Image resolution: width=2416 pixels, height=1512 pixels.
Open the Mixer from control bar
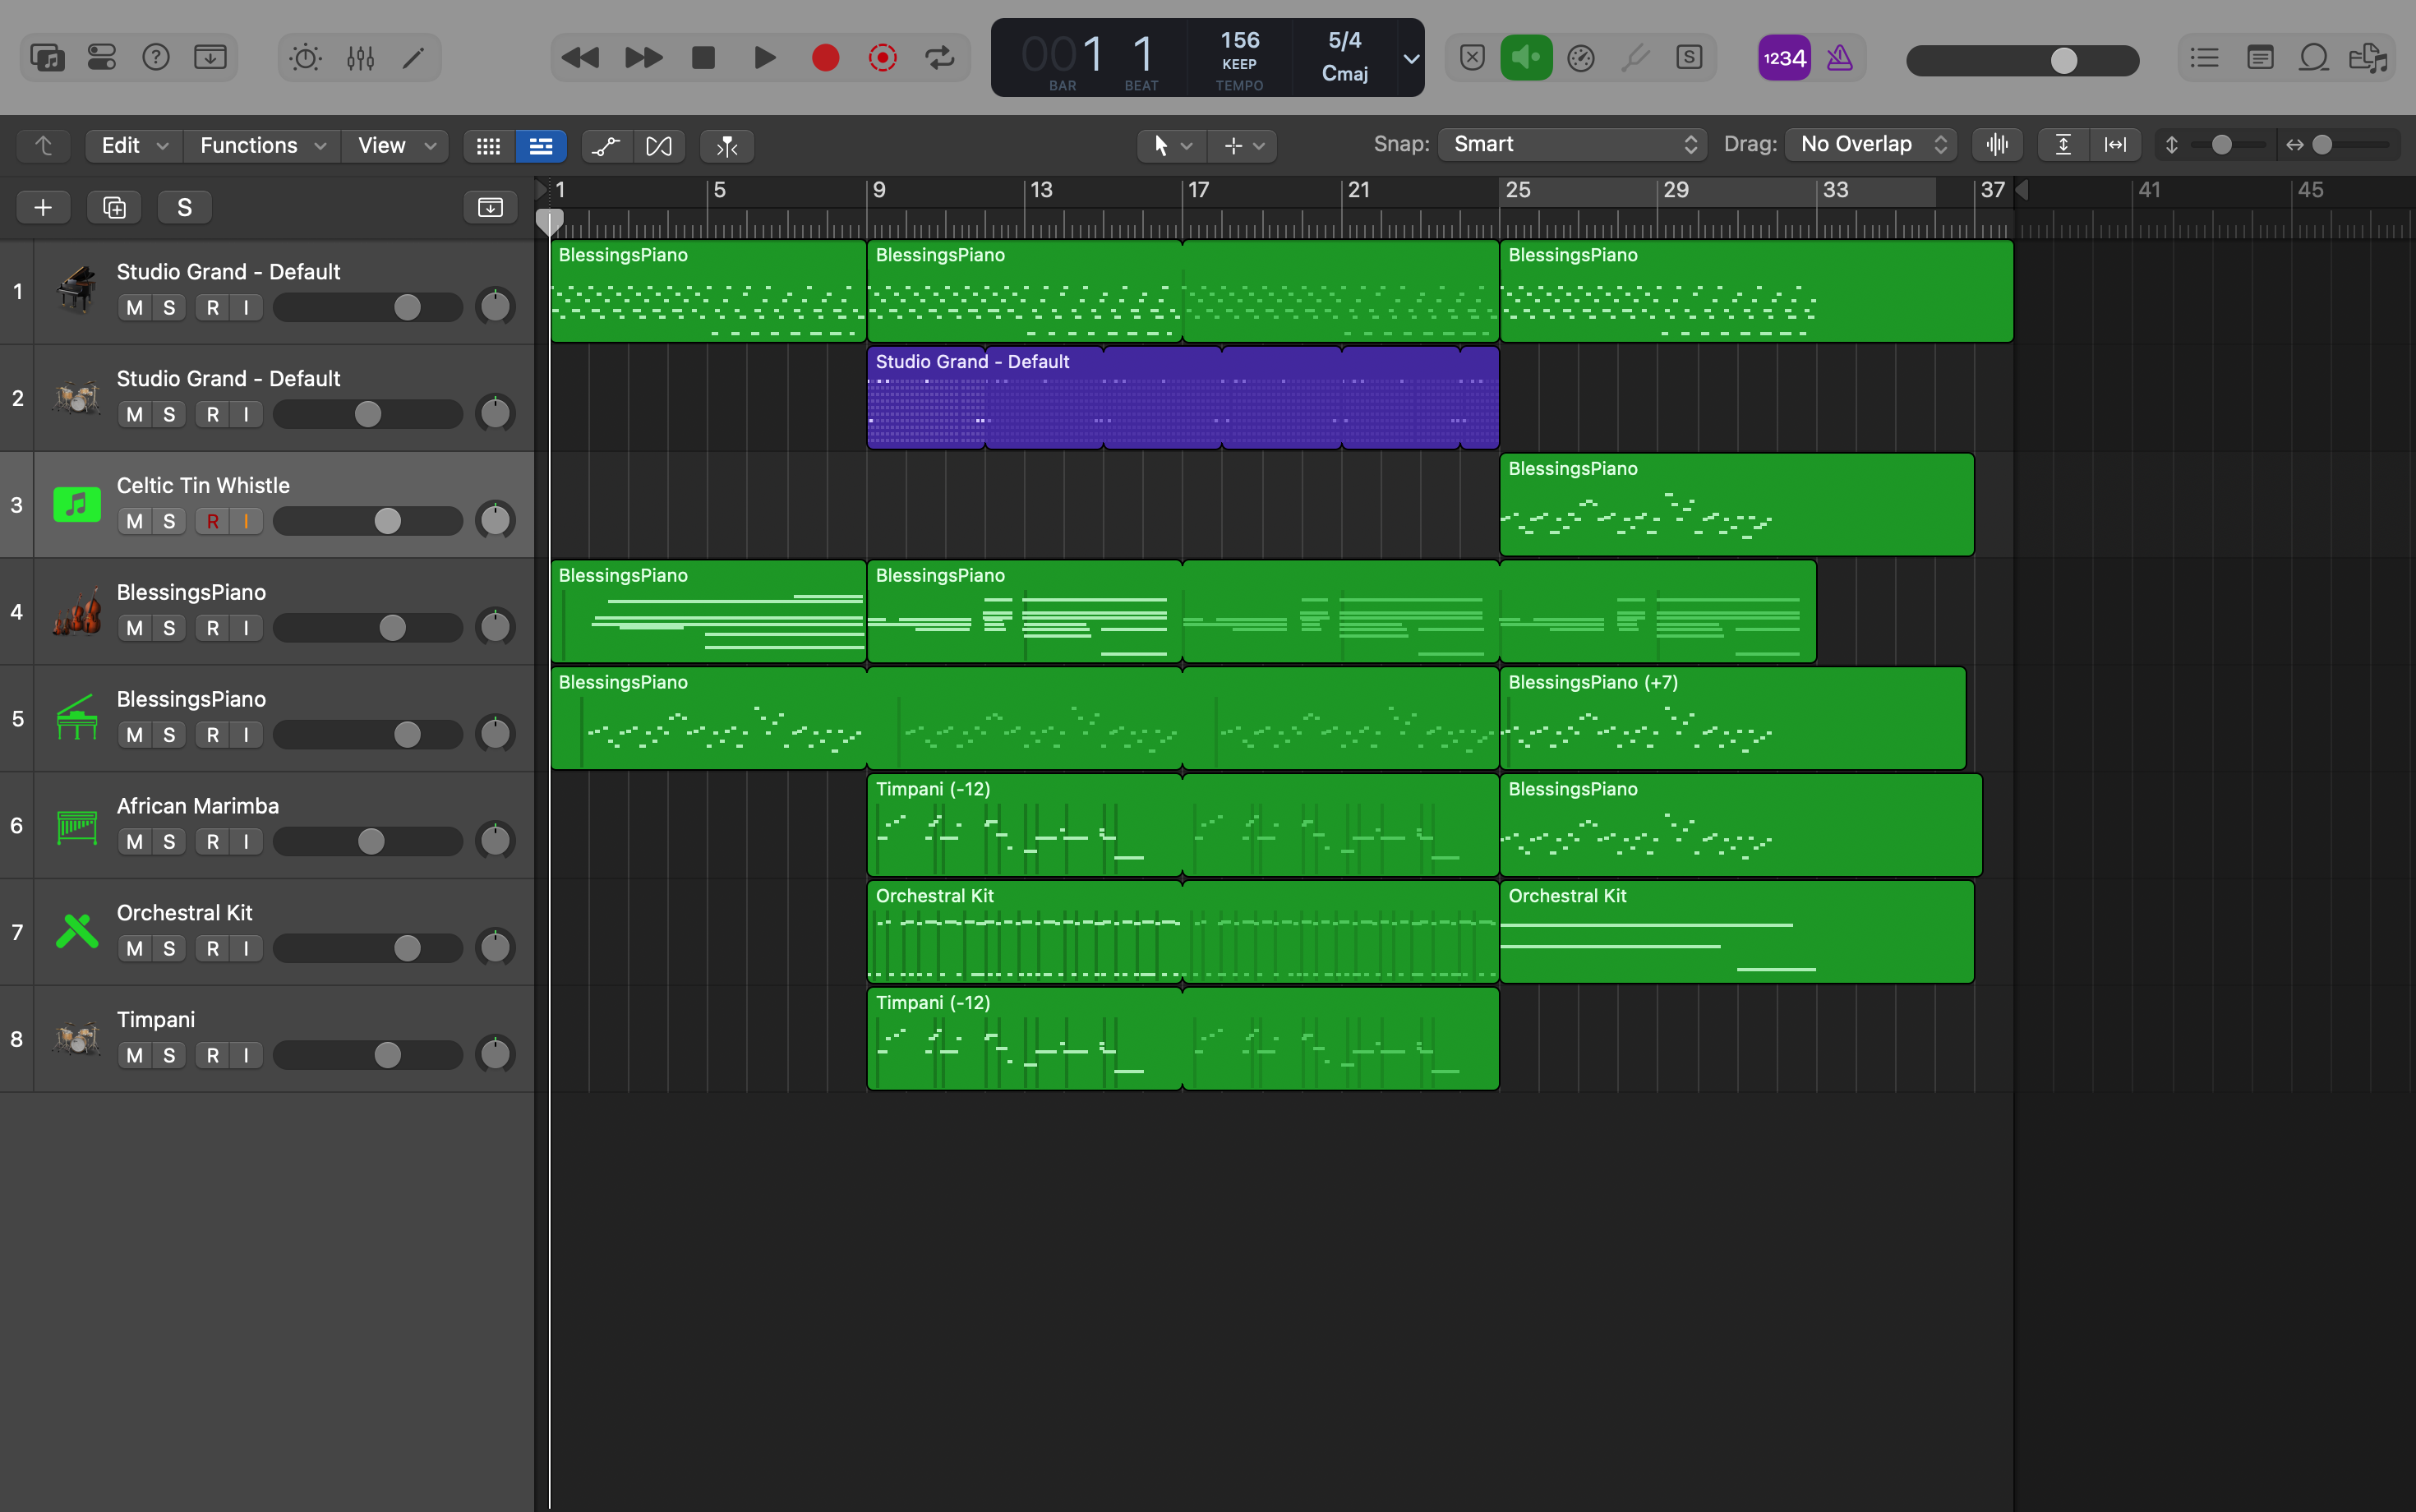[x=360, y=58]
